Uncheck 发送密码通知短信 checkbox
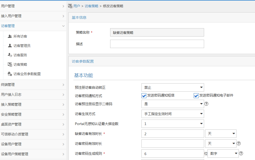This screenshot has width=255, height=160. point(144,96)
